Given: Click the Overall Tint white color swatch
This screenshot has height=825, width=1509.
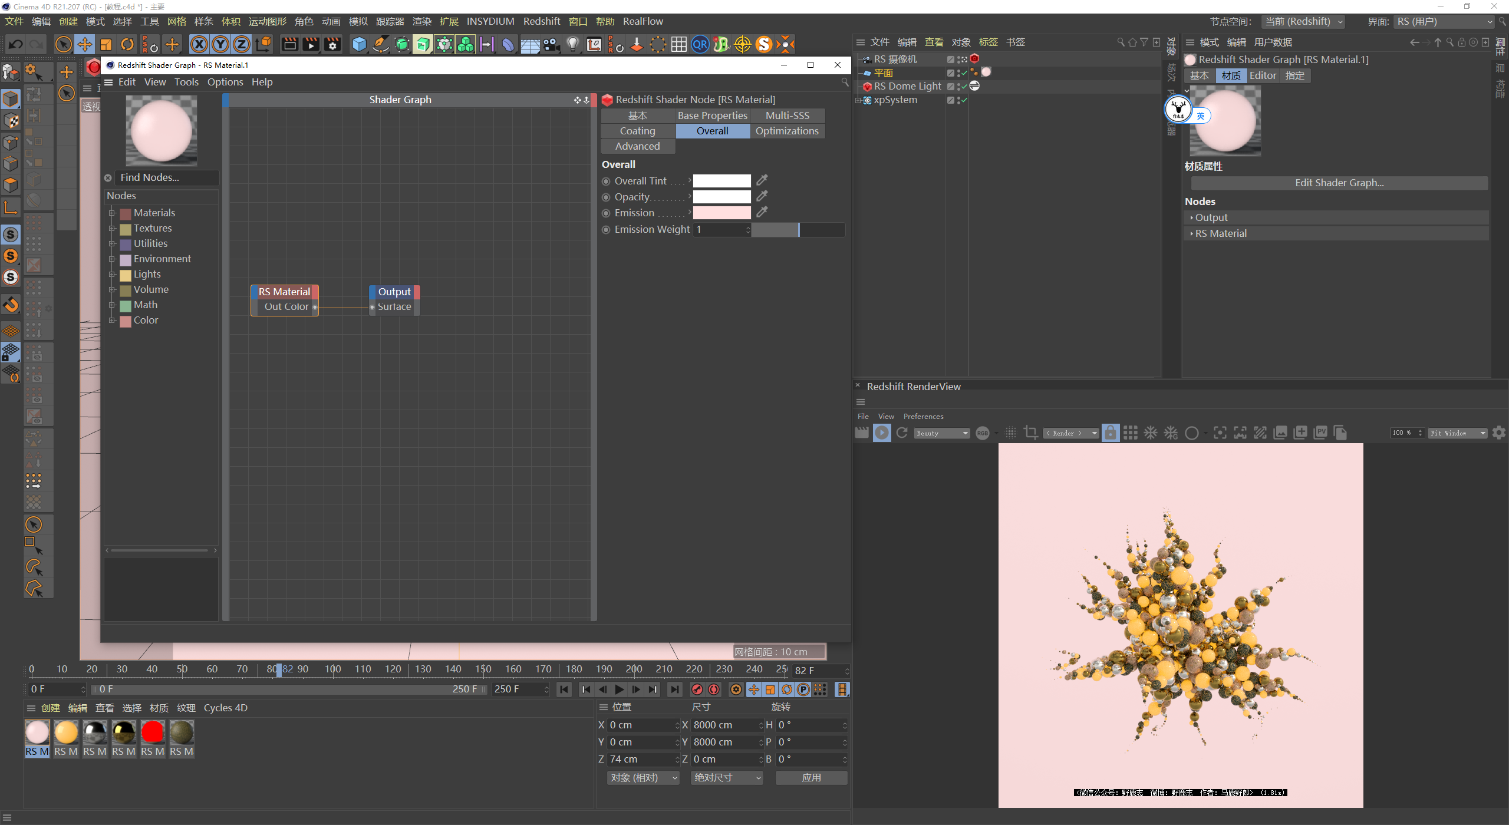Looking at the screenshot, I should (722, 181).
